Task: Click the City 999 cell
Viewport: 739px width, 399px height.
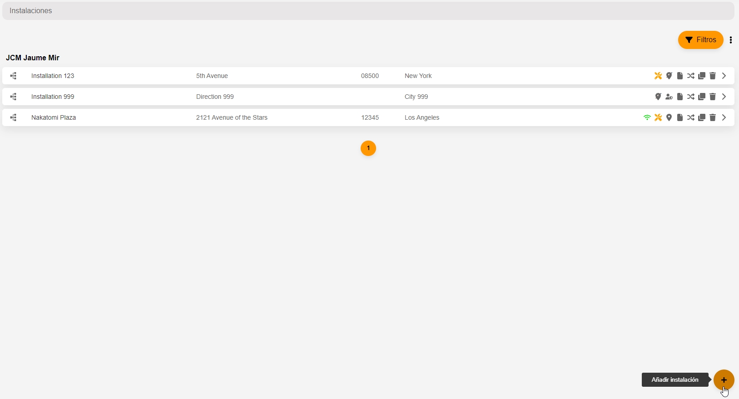Action: [417, 97]
